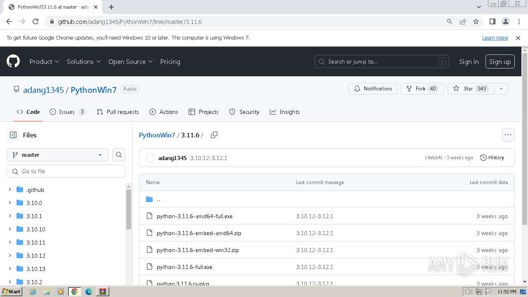Open commit History
The width and height of the screenshot is (528, 297).
492,158
